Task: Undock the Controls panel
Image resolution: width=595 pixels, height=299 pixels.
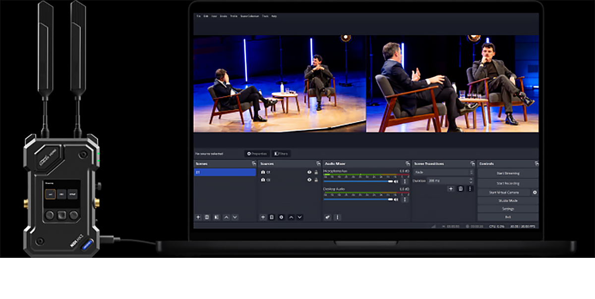Action: 536,164
